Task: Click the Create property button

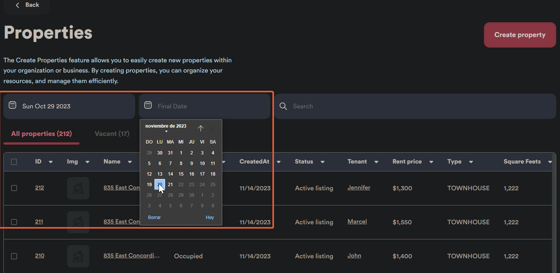Action: [x=519, y=35]
